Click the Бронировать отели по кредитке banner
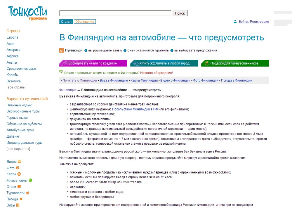This screenshot has width=292, height=208. (93, 63)
